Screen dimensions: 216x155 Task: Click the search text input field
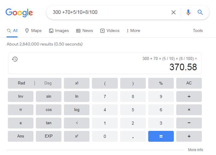tap(108, 12)
